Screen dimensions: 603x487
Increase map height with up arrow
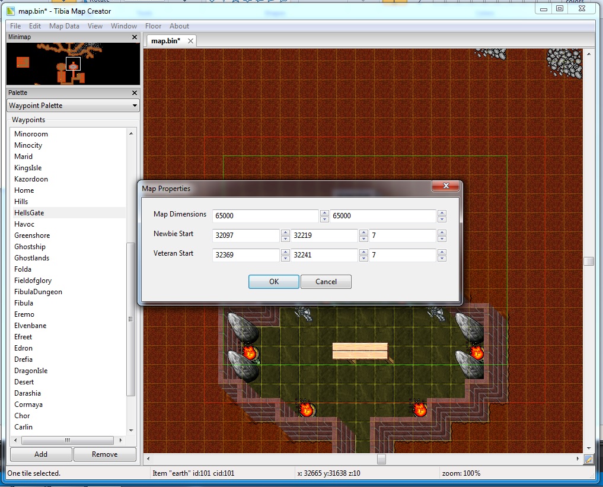coord(442,213)
